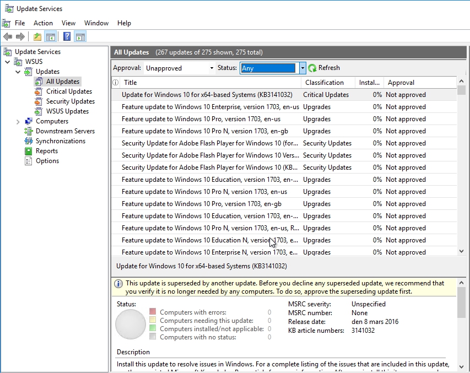Click the Back arrow in toolbar
The image size is (470, 373).
click(x=8, y=37)
